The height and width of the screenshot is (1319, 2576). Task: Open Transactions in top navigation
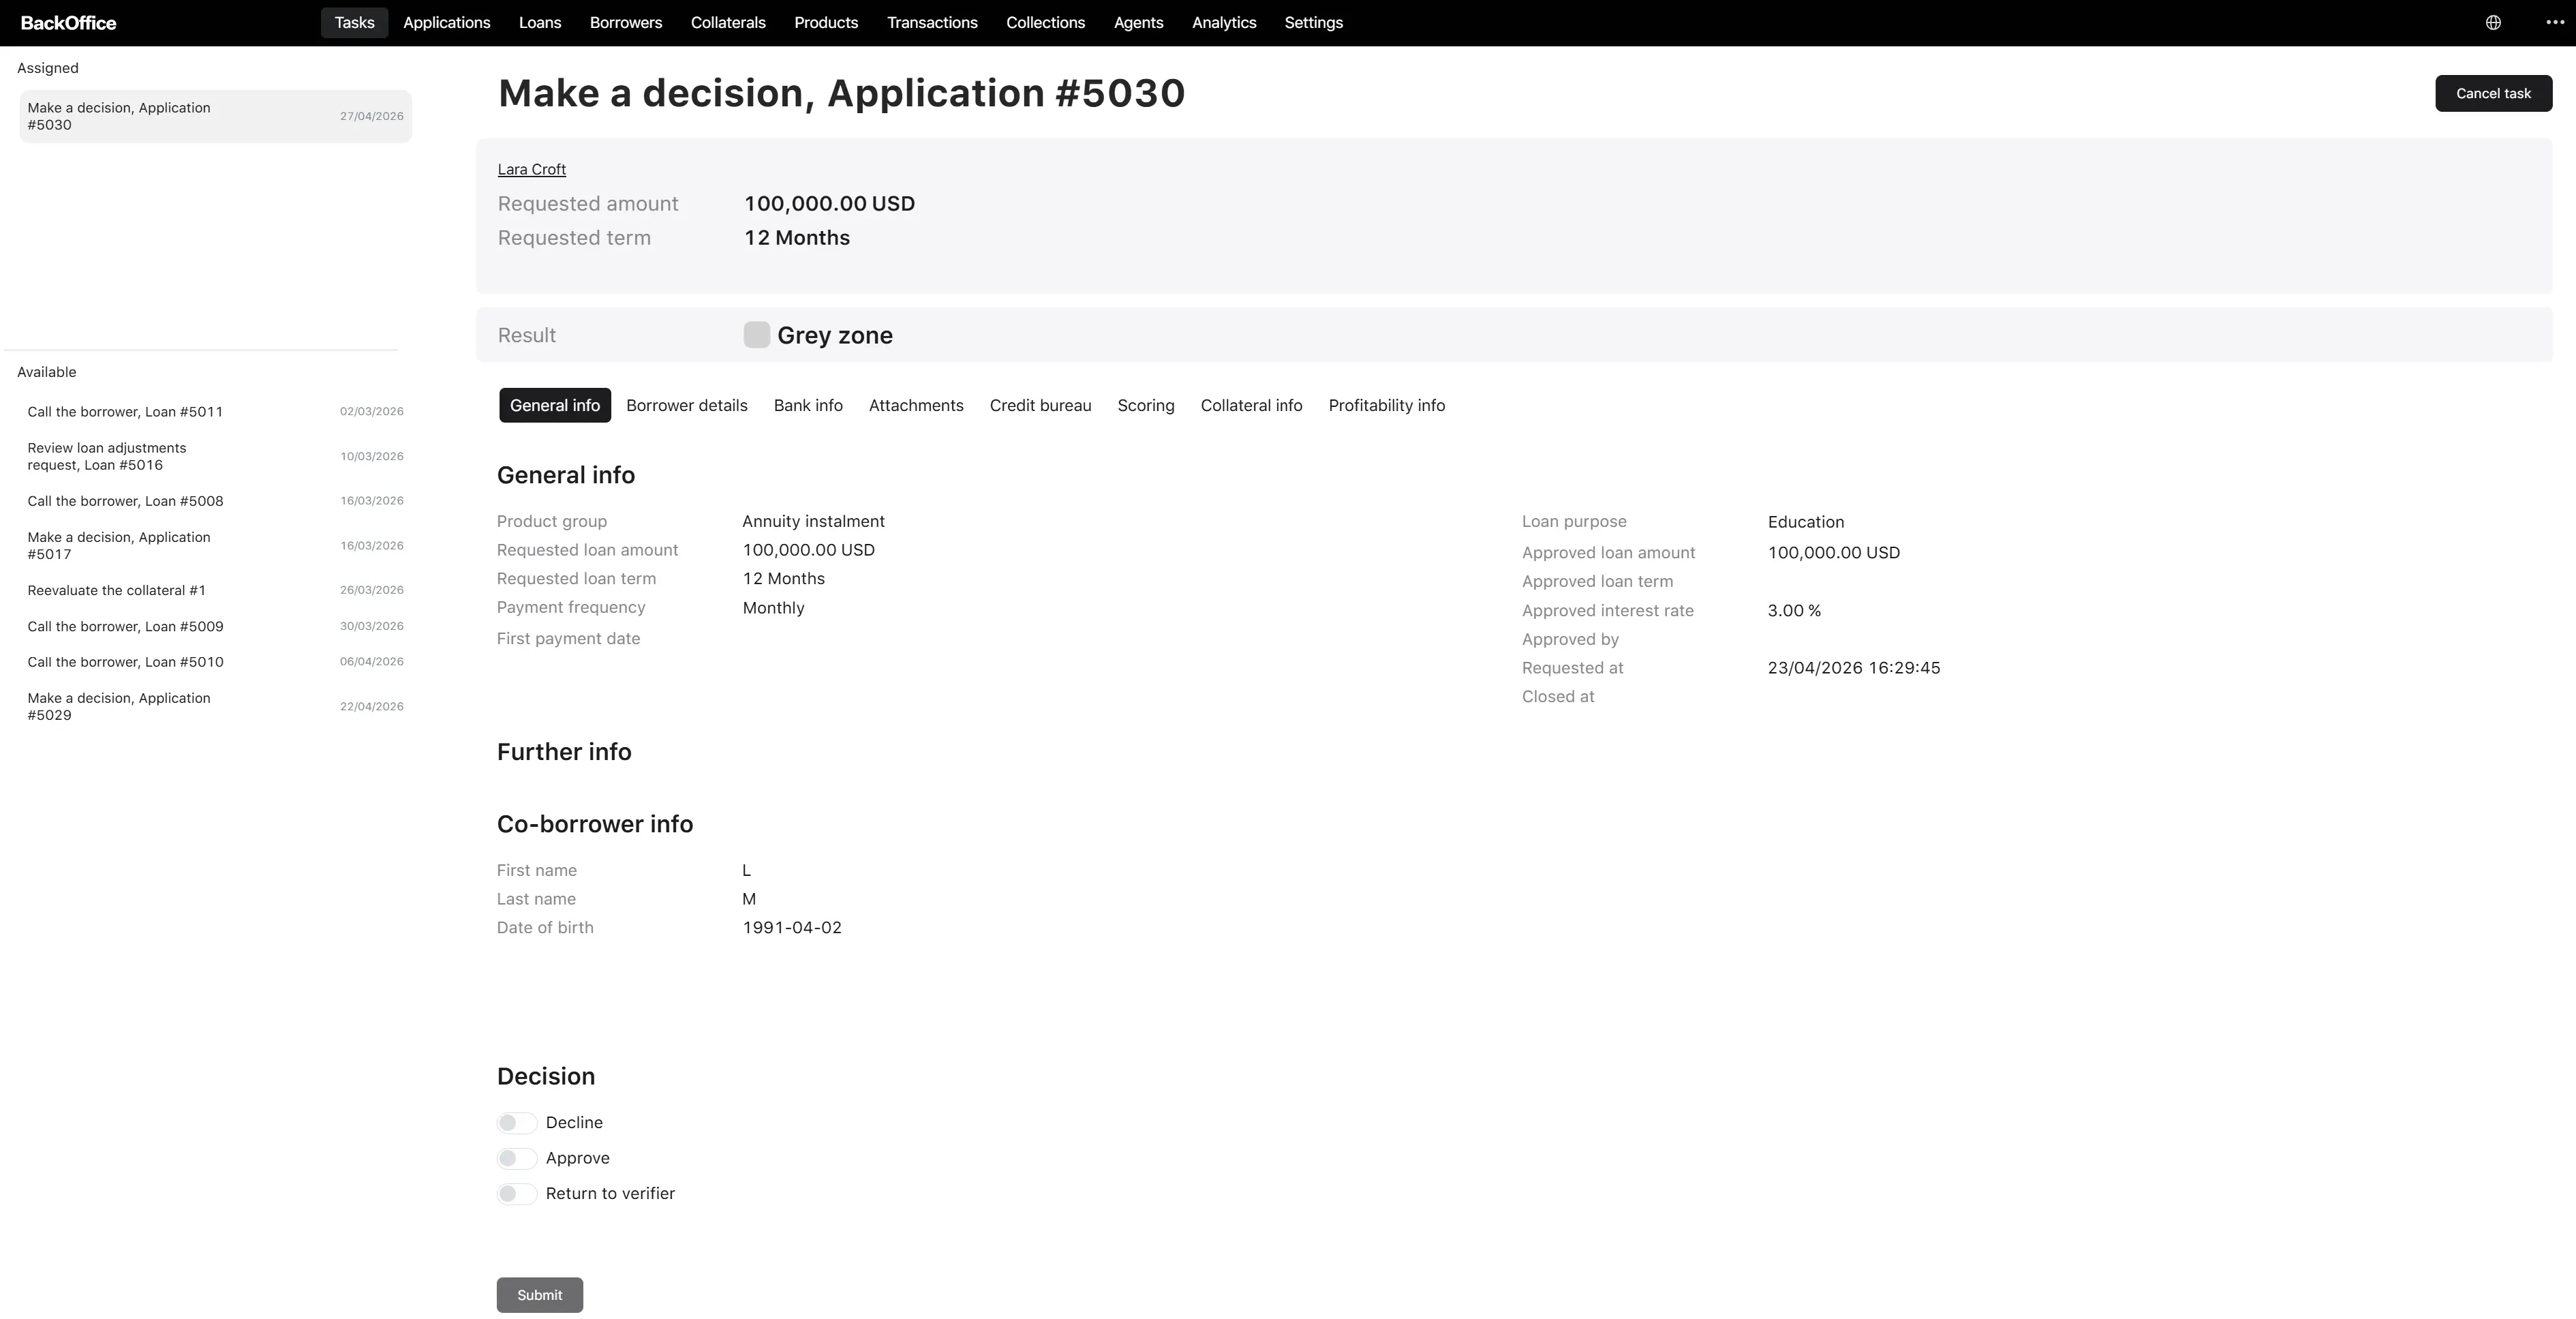(932, 23)
